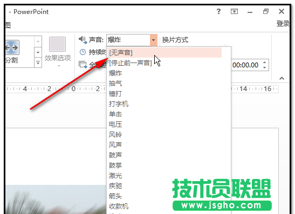
Task: Click the apply-to-all slides icon
Action: pos(83,65)
